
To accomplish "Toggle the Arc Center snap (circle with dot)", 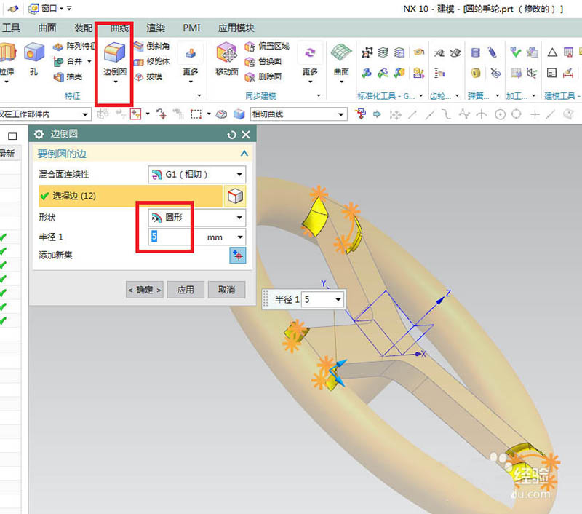I will click(500, 114).
